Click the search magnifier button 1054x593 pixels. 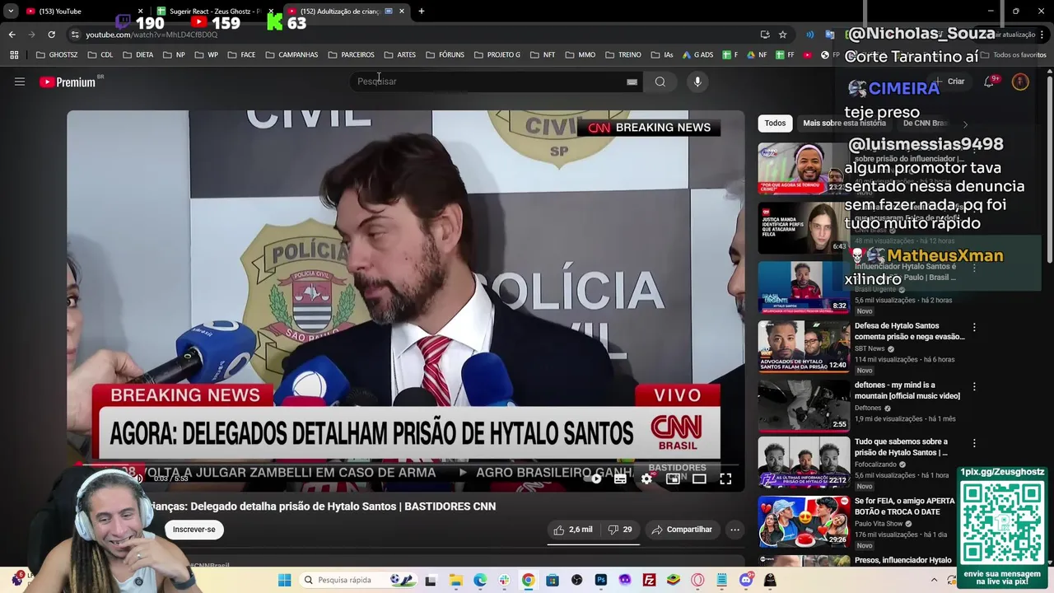660,82
